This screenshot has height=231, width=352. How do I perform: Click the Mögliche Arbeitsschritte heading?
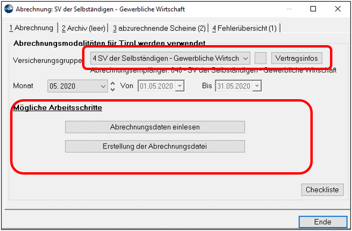tap(58, 107)
